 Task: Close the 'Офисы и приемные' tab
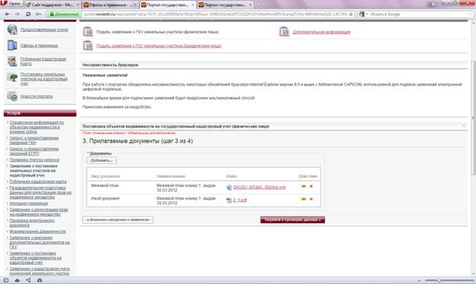click(x=135, y=5)
